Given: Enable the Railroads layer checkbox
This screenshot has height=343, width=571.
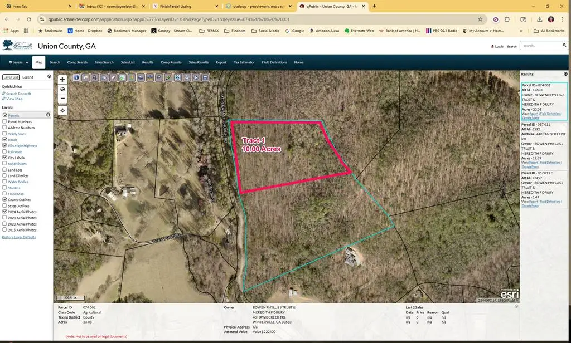Looking at the screenshot, I should [4, 151].
